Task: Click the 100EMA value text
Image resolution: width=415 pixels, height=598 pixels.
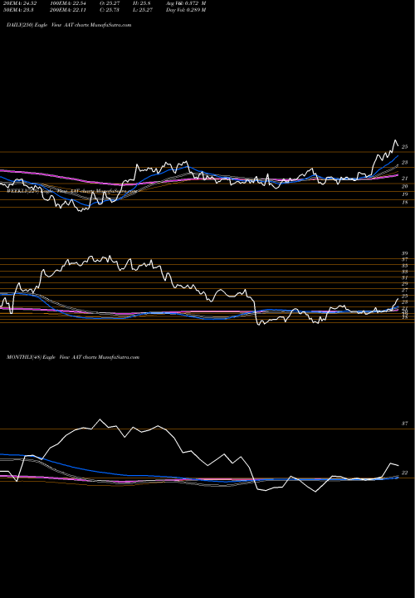Action: point(70,3)
